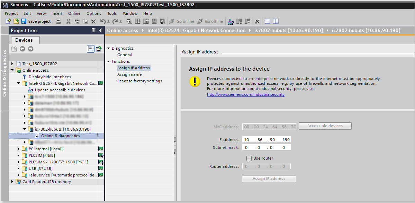Enable the Use router checkbox

tap(249, 158)
